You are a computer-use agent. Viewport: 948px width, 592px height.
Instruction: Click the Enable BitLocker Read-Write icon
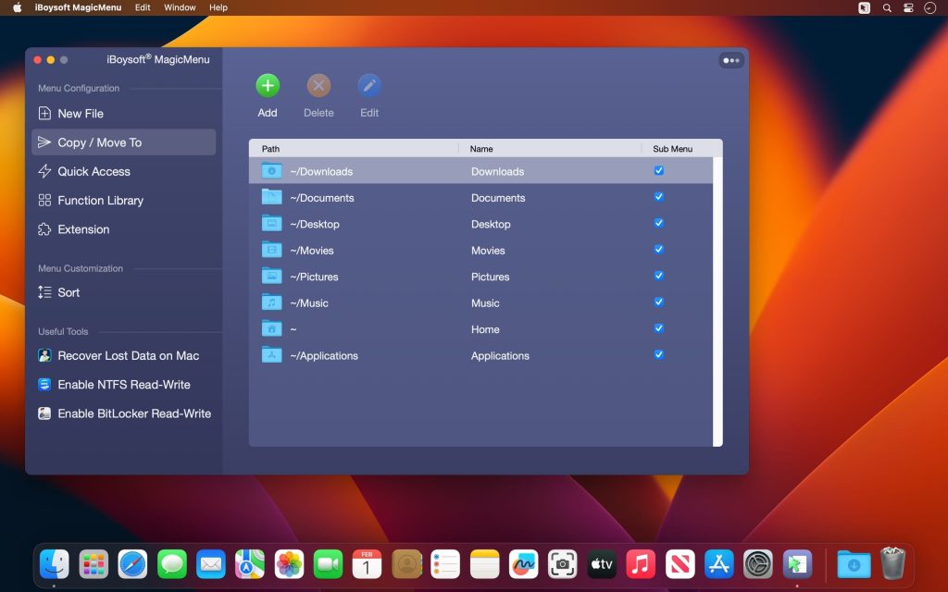43,413
